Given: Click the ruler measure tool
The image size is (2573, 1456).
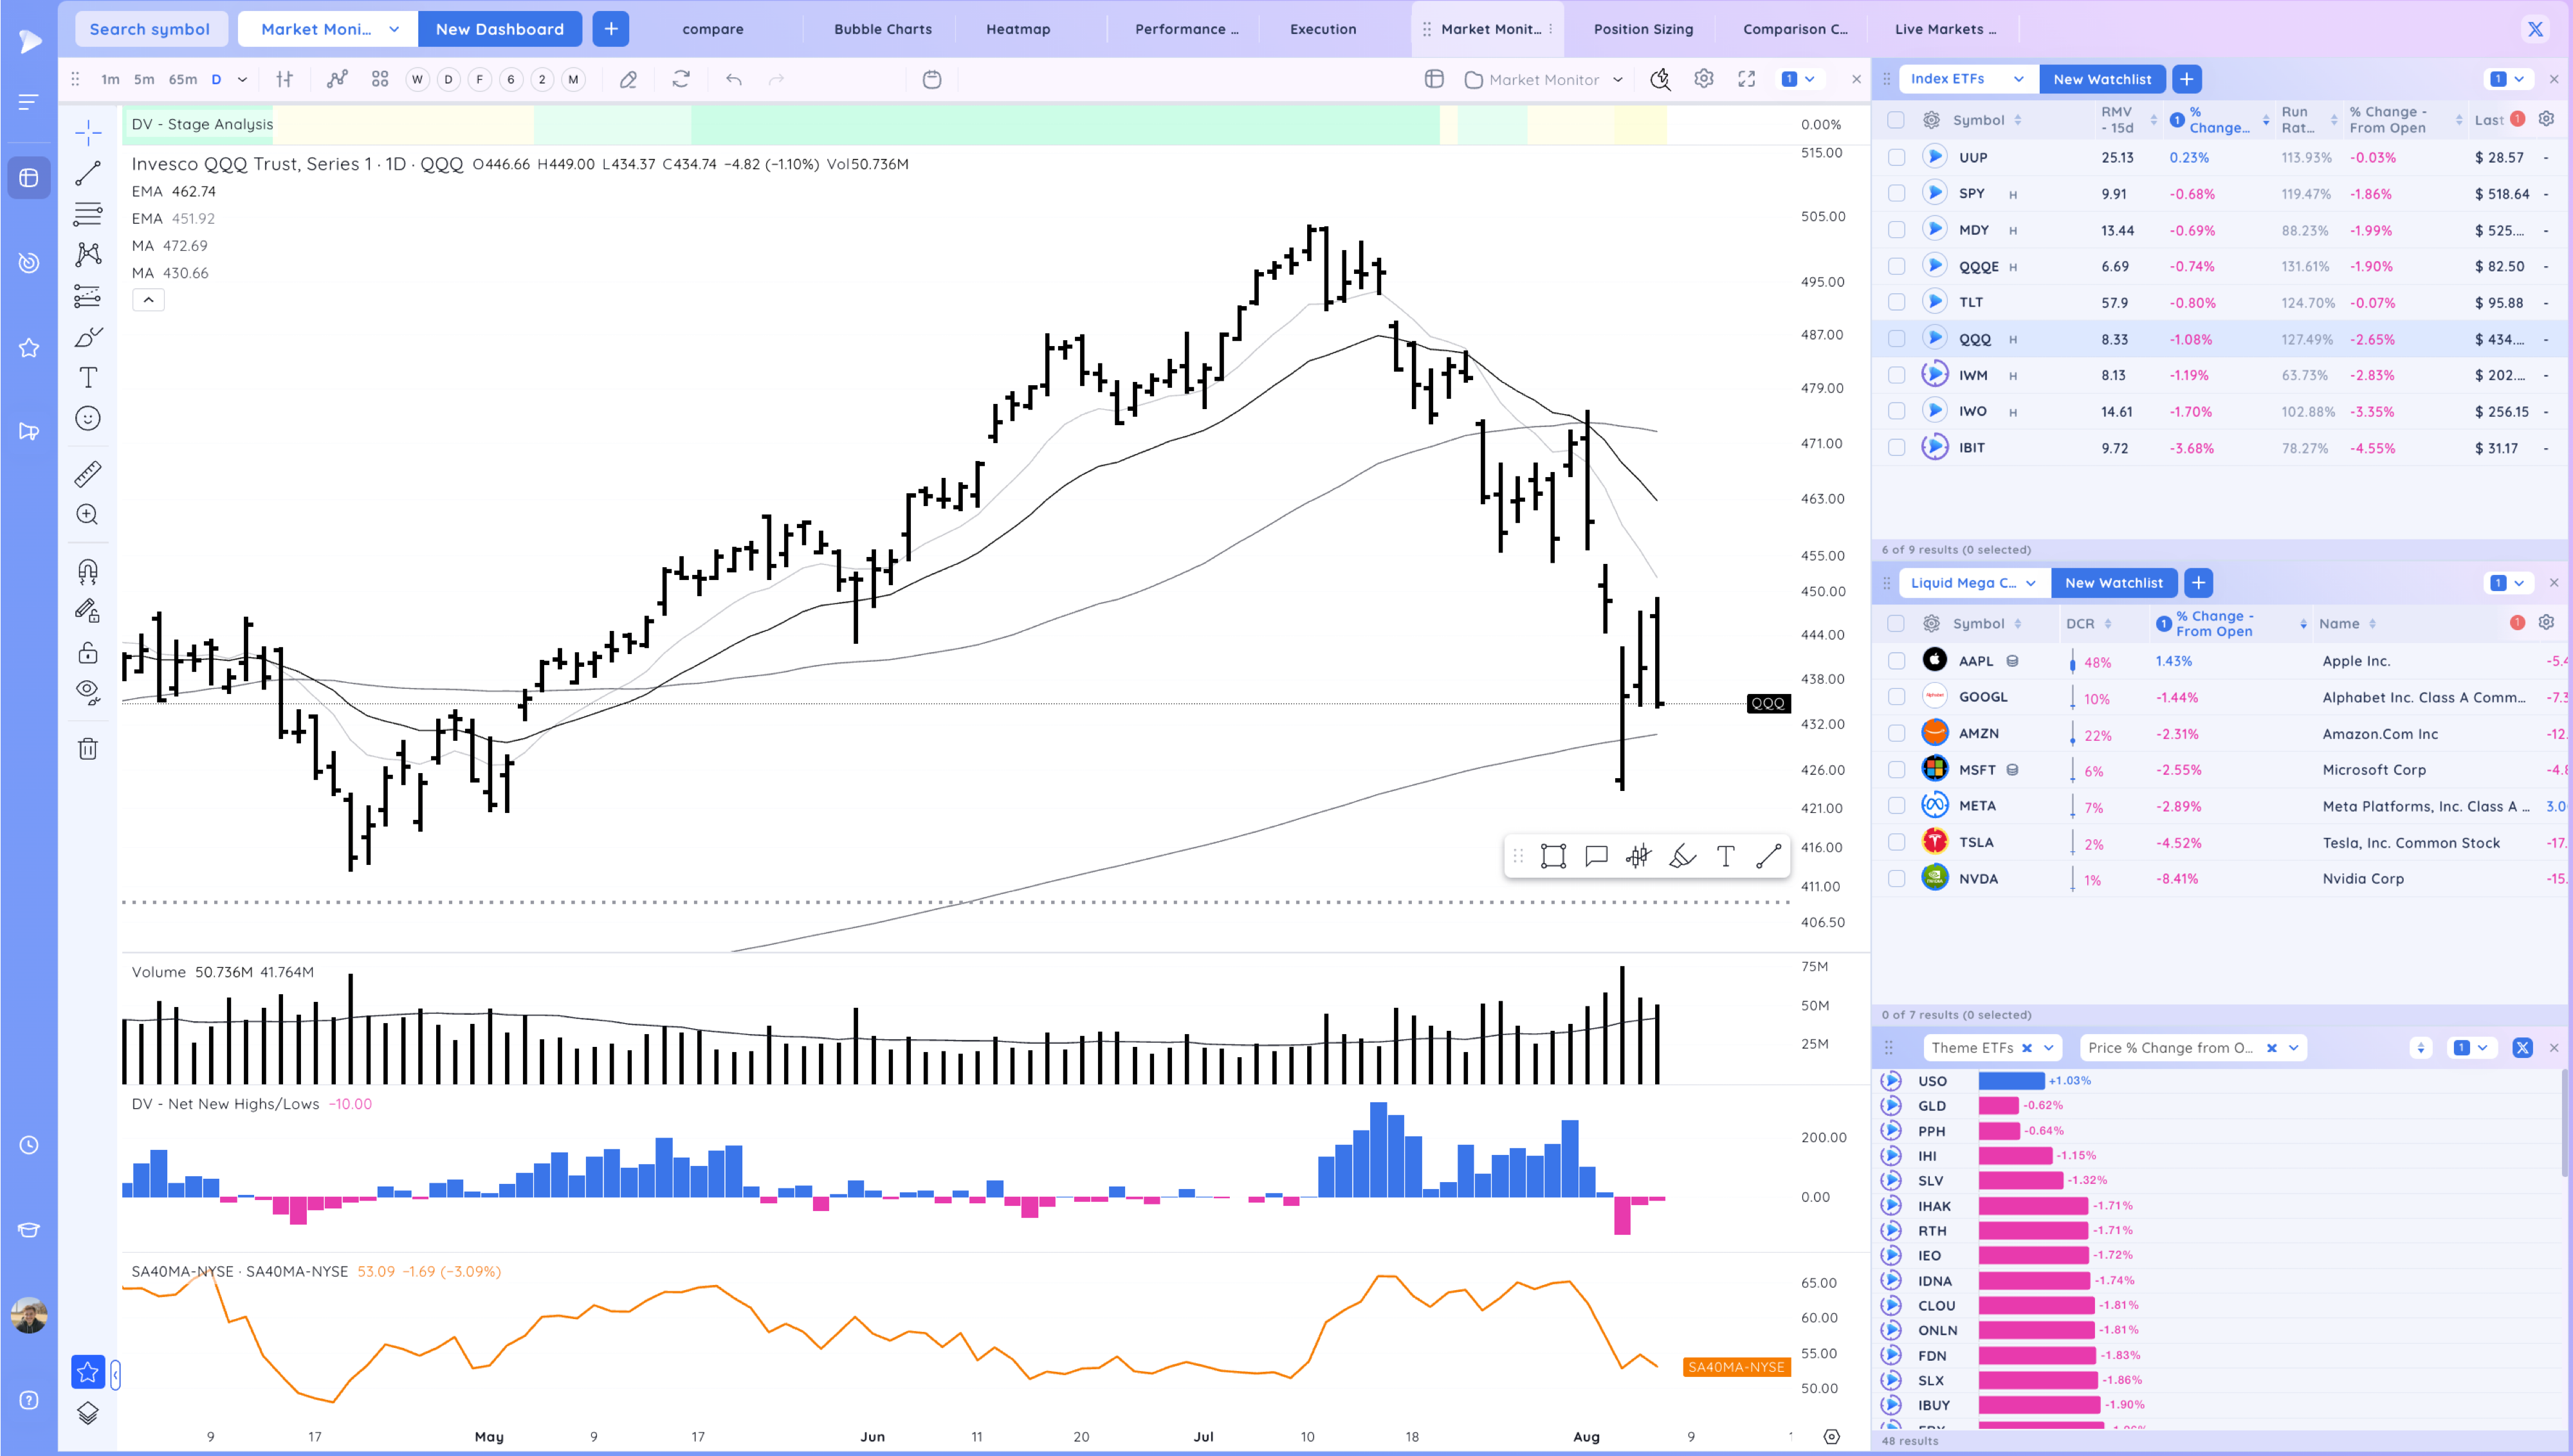Looking at the screenshot, I should pos(88,473).
